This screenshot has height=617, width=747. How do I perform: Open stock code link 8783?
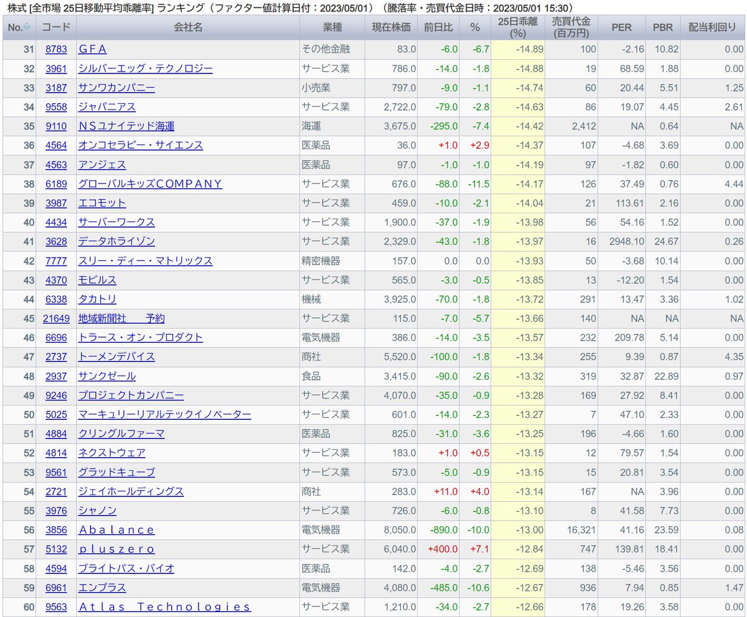pyautogui.click(x=56, y=49)
